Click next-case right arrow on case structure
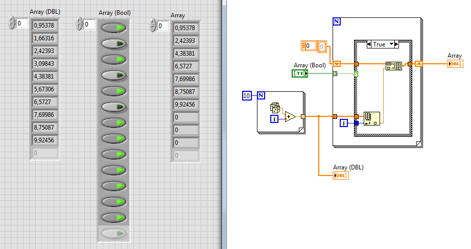Screen dimensions: 471x249 click(x=396, y=44)
